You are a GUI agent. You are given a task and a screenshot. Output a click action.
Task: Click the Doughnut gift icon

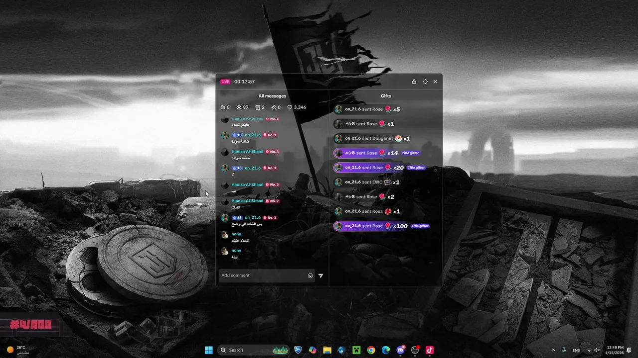[x=398, y=139]
